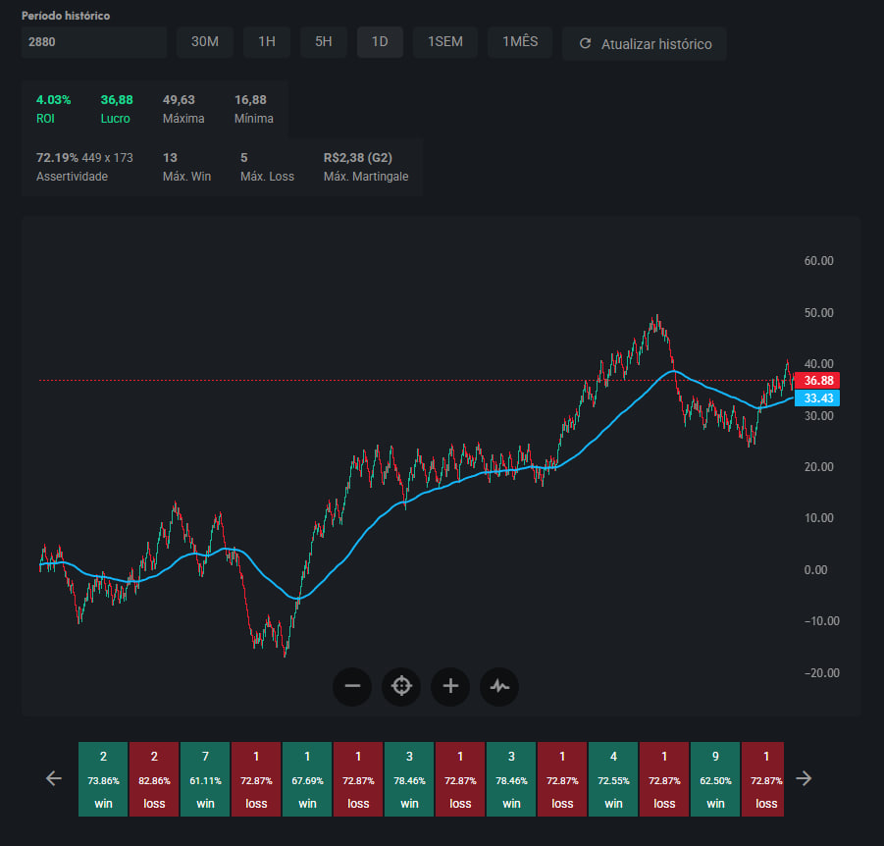Zoom in chart with plus button
The width and height of the screenshot is (884, 846).
[450, 686]
